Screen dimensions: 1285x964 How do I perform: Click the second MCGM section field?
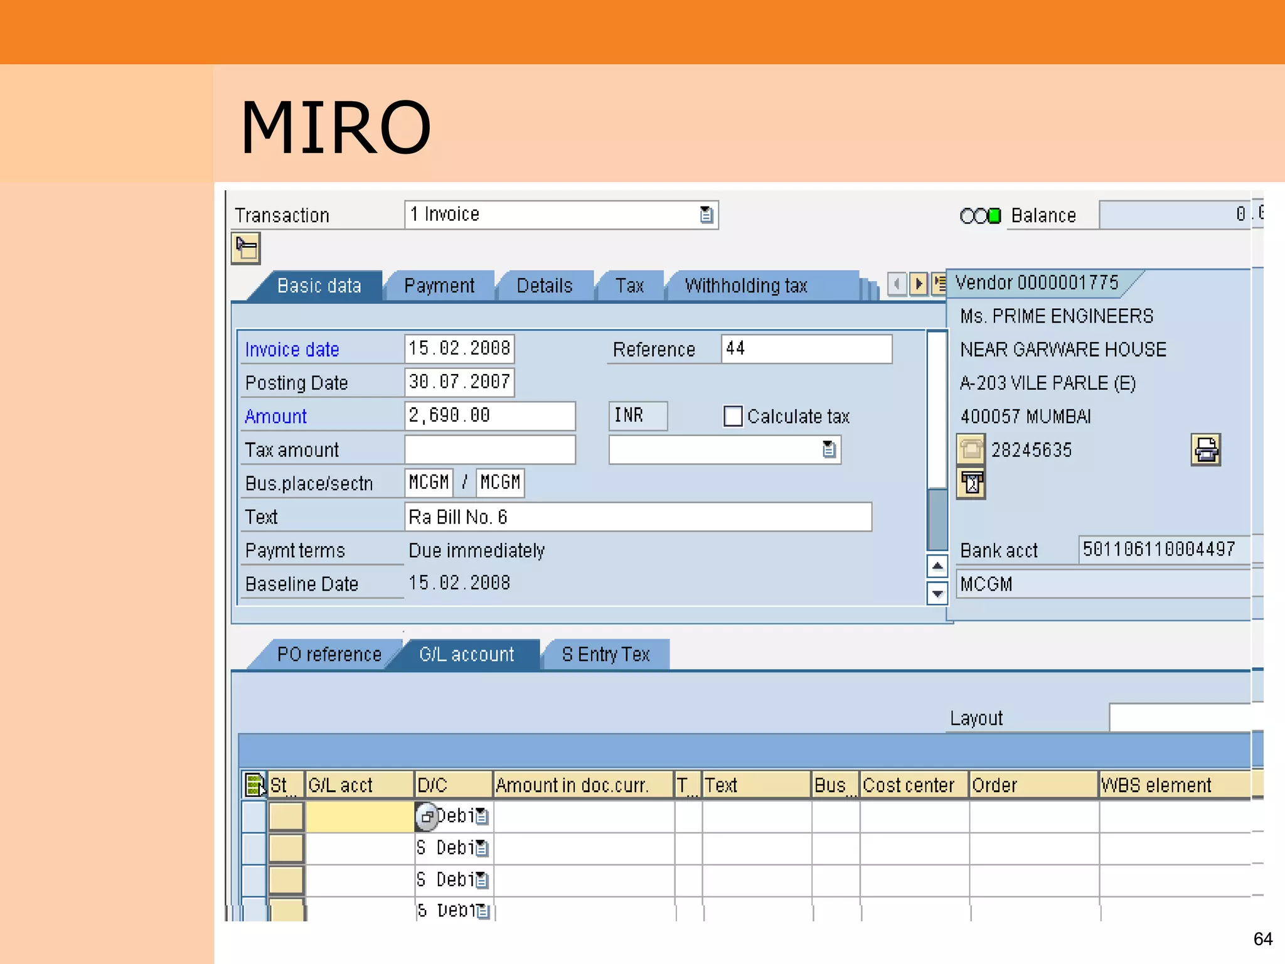(500, 483)
